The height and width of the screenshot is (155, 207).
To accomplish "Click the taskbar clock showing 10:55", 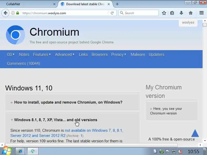I will click(x=193, y=151).
